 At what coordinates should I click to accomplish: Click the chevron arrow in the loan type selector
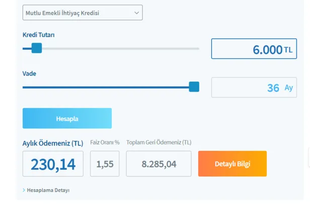click(136, 13)
